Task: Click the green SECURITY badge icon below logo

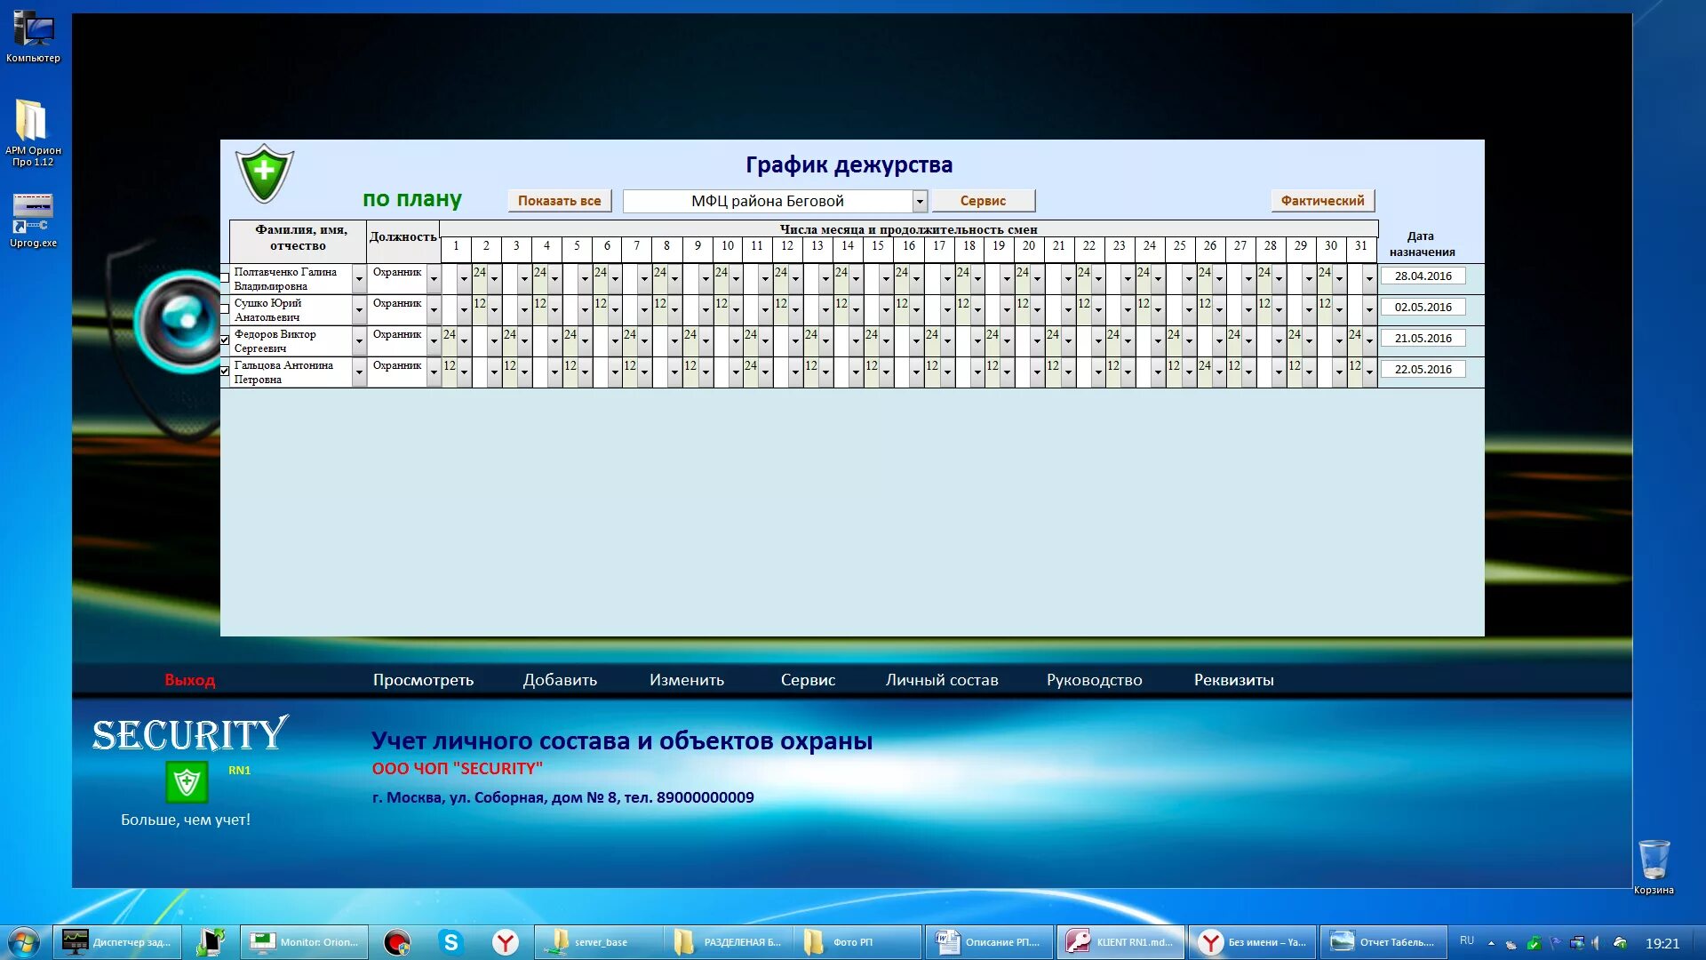Action: click(187, 782)
